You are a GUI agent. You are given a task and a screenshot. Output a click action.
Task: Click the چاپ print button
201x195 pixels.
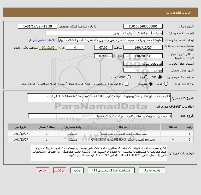coord(77,170)
